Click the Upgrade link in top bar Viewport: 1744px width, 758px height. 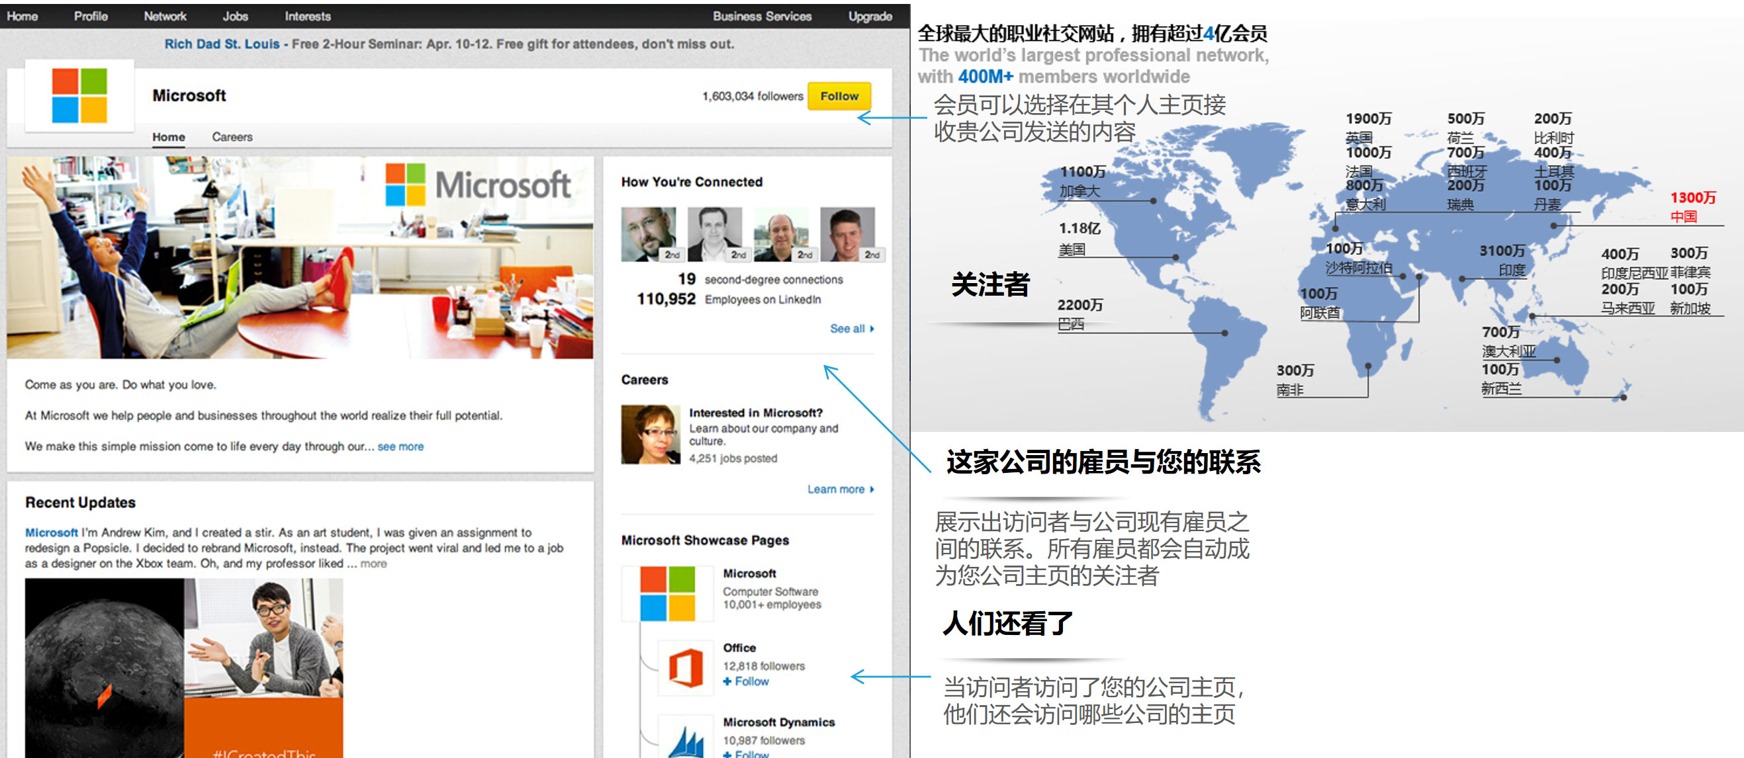(x=870, y=17)
